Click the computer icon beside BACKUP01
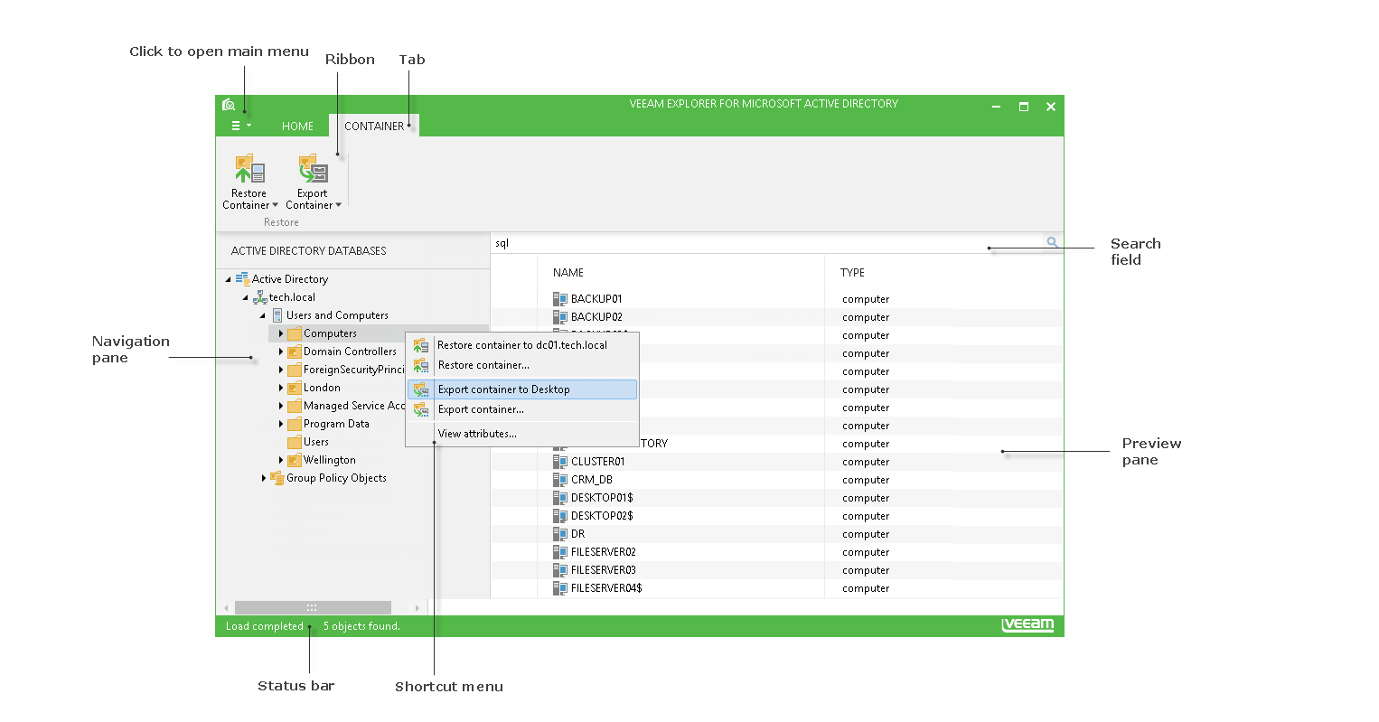The width and height of the screenshot is (1379, 722). click(560, 299)
